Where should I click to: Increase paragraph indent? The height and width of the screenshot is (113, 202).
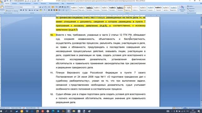[x=62, y=7]
